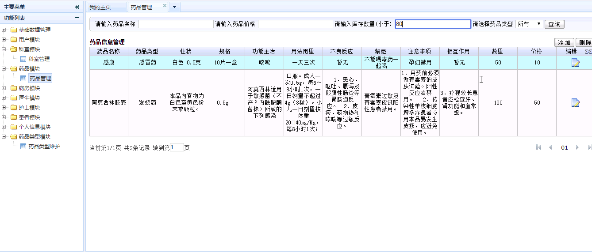Click the 感冒药 type cell
The image size is (592, 252).
(x=147, y=63)
